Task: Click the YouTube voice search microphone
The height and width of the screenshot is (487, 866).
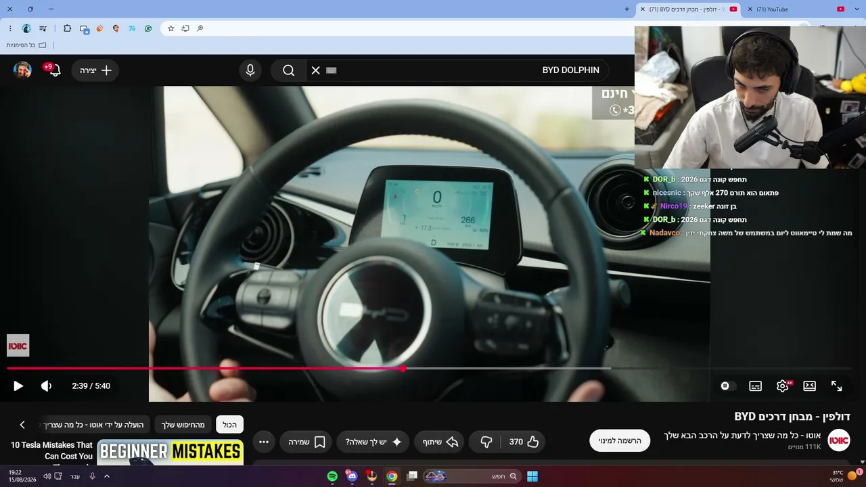Action: tap(250, 70)
